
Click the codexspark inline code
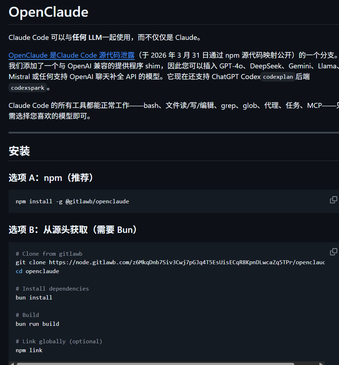pyautogui.click(x=27, y=88)
